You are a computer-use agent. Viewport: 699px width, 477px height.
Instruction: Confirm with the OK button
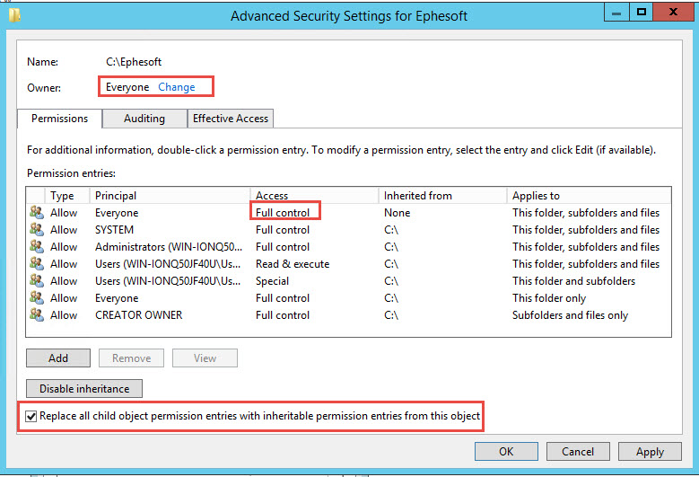pyautogui.click(x=506, y=452)
